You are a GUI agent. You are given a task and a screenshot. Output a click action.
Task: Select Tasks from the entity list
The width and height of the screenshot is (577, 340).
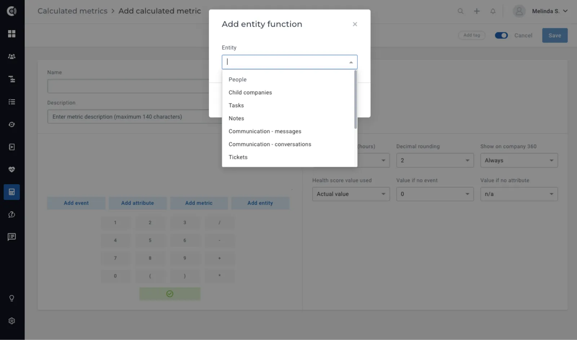pyautogui.click(x=288, y=105)
